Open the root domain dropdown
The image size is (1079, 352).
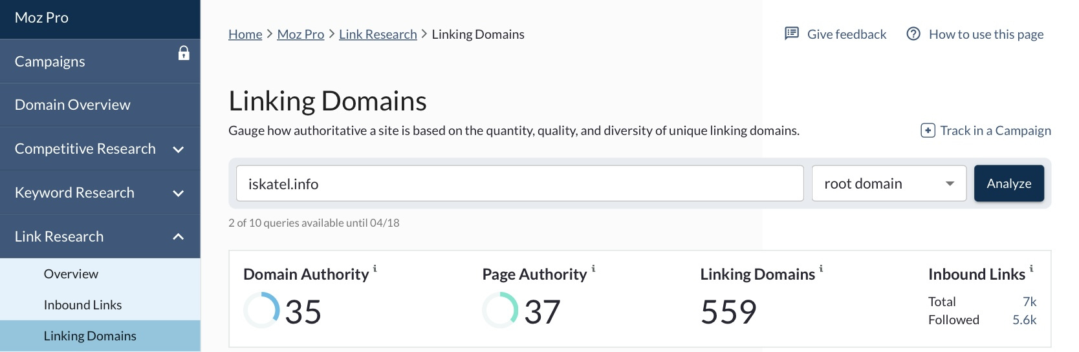coord(889,183)
